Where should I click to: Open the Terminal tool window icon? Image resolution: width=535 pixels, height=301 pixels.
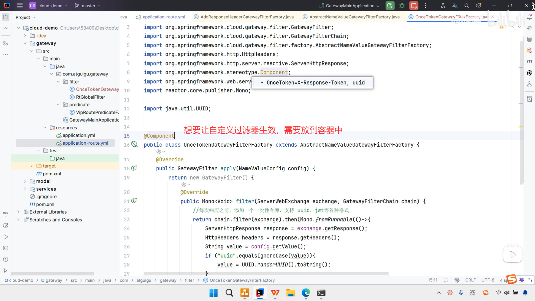click(6, 248)
